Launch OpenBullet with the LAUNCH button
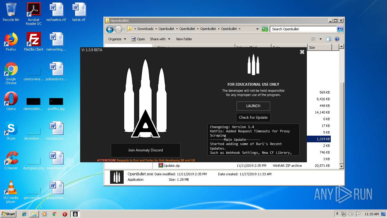 click(x=253, y=106)
